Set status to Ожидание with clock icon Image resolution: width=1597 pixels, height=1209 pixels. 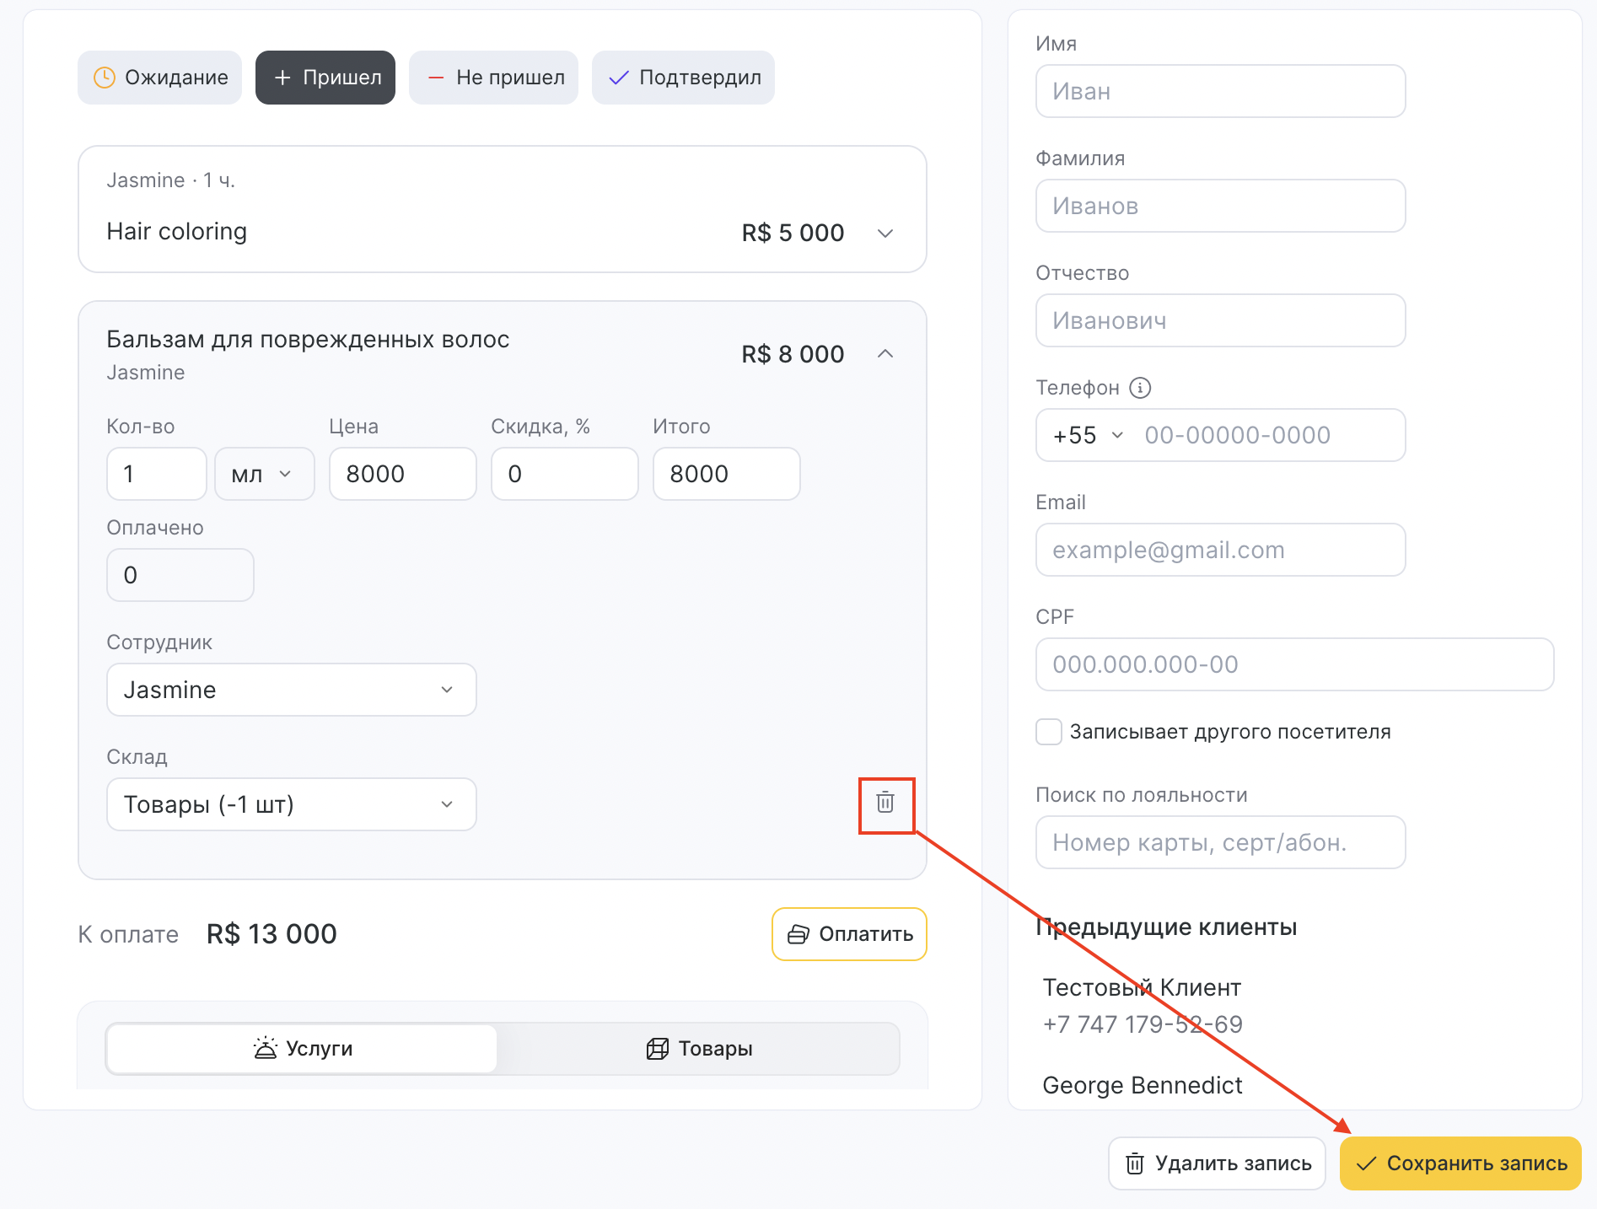point(160,78)
